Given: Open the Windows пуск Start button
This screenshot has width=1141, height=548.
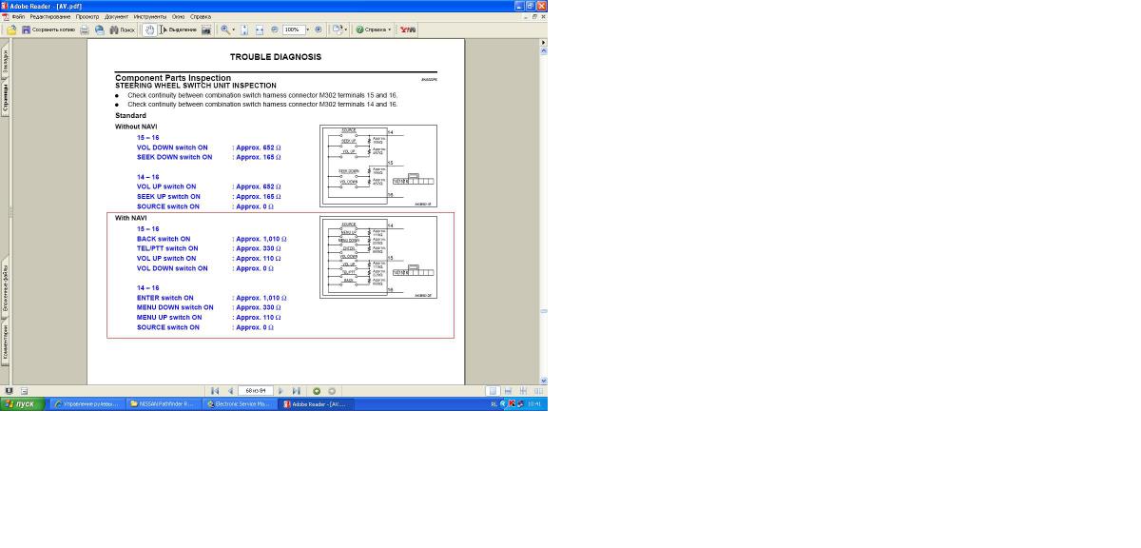Looking at the screenshot, I should pyautogui.click(x=20, y=404).
